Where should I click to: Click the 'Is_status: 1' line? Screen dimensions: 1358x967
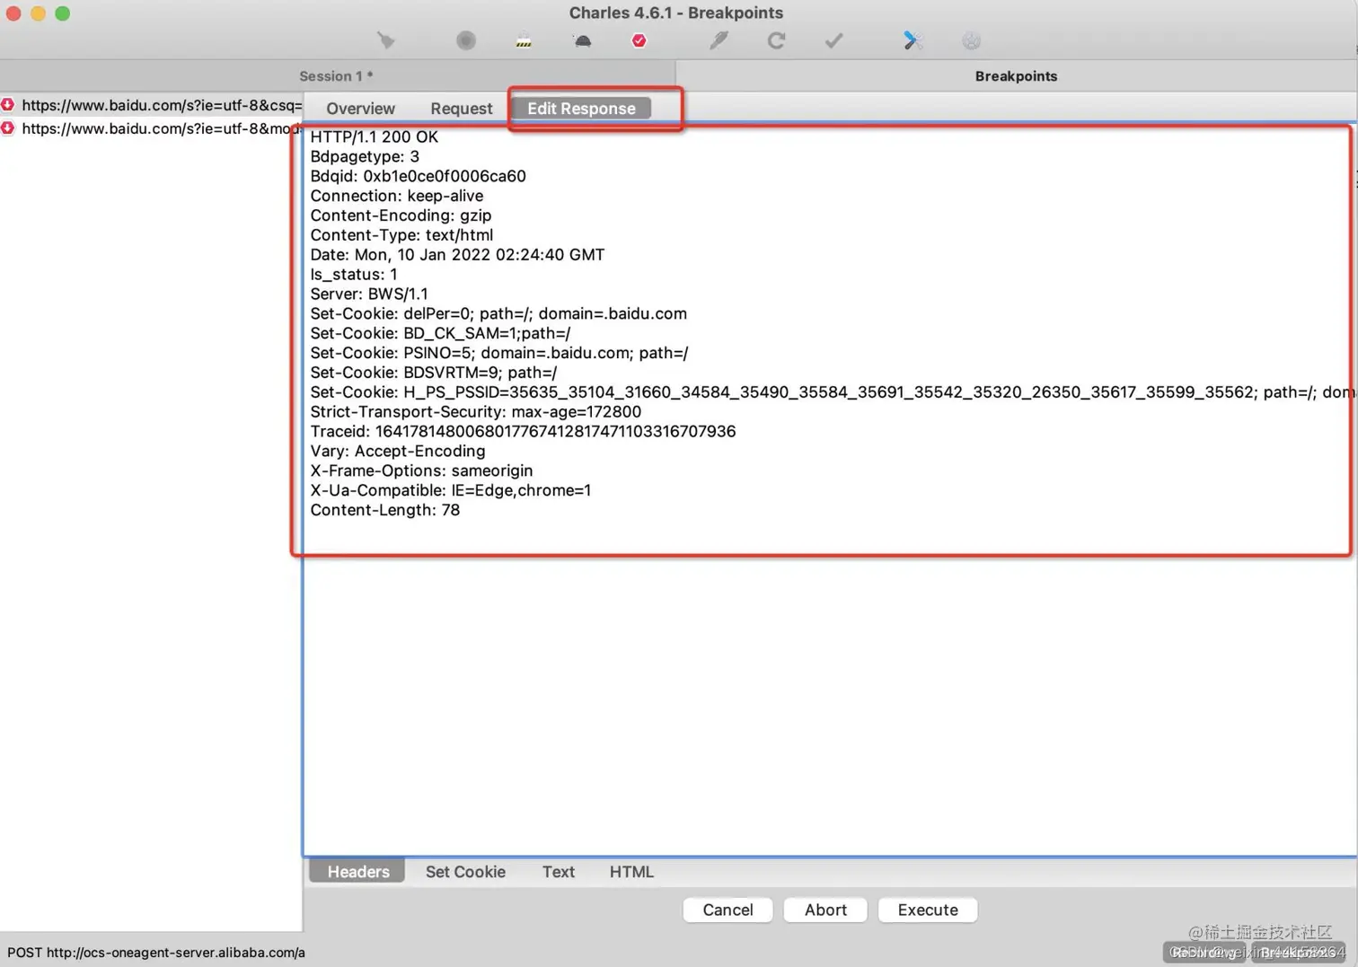tap(354, 275)
